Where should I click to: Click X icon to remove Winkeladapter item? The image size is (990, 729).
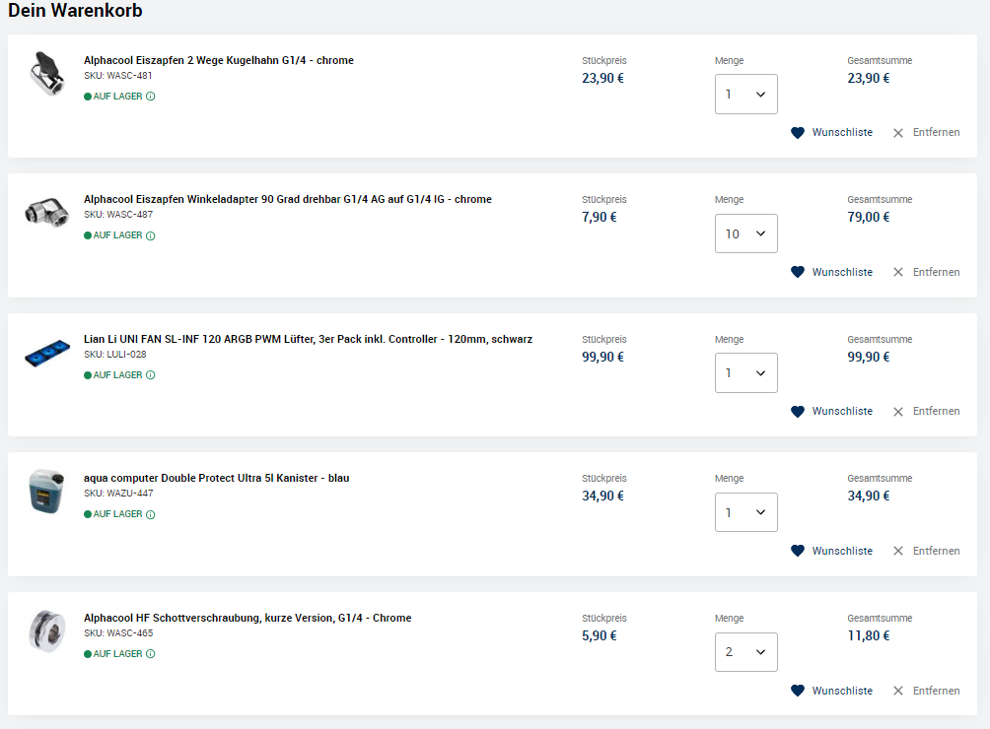point(898,272)
